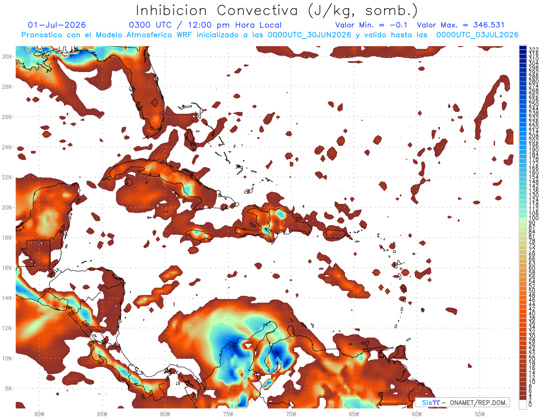Click the date "01-Jul-2026"
The height and width of the screenshot is (420, 544).
(57, 25)
